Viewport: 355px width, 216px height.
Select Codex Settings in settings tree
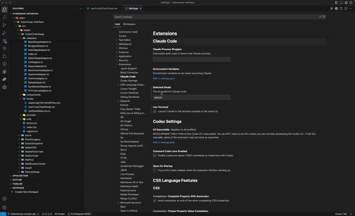(x=129, y=81)
